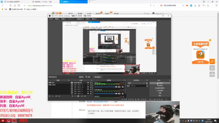Click the 修改 link beside the room title
Image resolution: width=219 pixels, height=123 pixels.
[116, 102]
